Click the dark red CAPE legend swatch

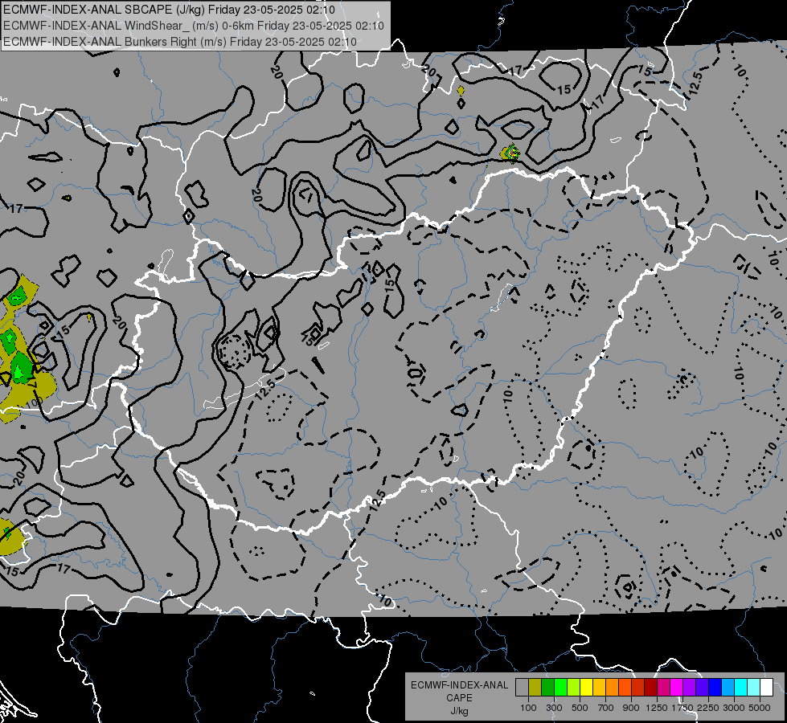[x=650, y=688]
